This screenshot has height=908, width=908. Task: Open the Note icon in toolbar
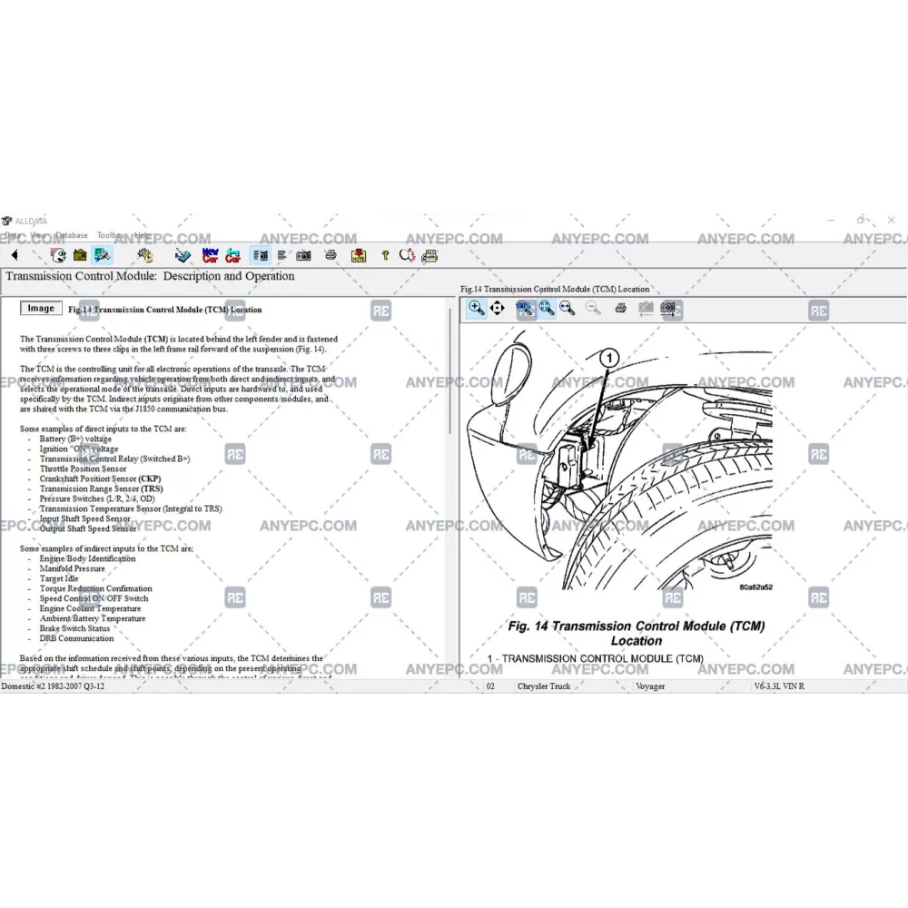(x=359, y=256)
